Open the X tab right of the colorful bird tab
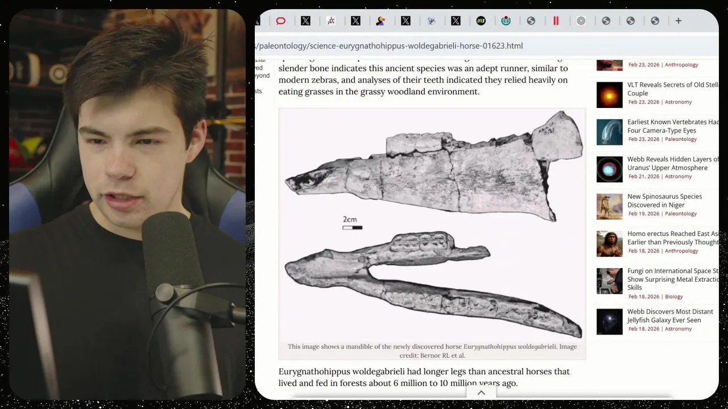 pyautogui.click(x=406, y=21)
